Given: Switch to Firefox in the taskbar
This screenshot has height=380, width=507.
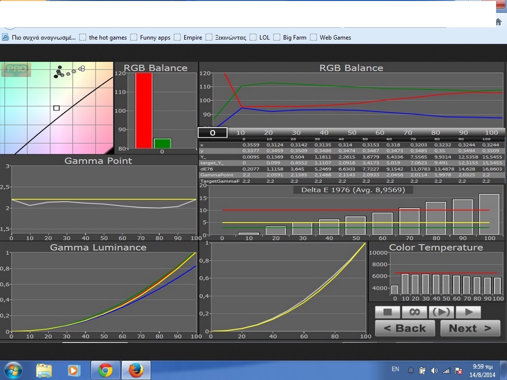Looking at the screenshot, I should (x=136, y=370).
